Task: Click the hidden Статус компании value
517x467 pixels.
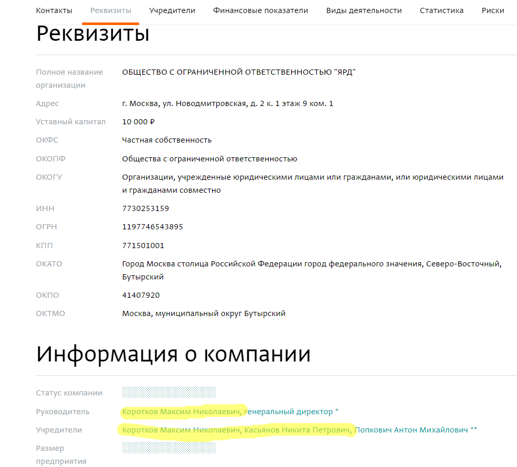Action: click(x=169, y=392)
